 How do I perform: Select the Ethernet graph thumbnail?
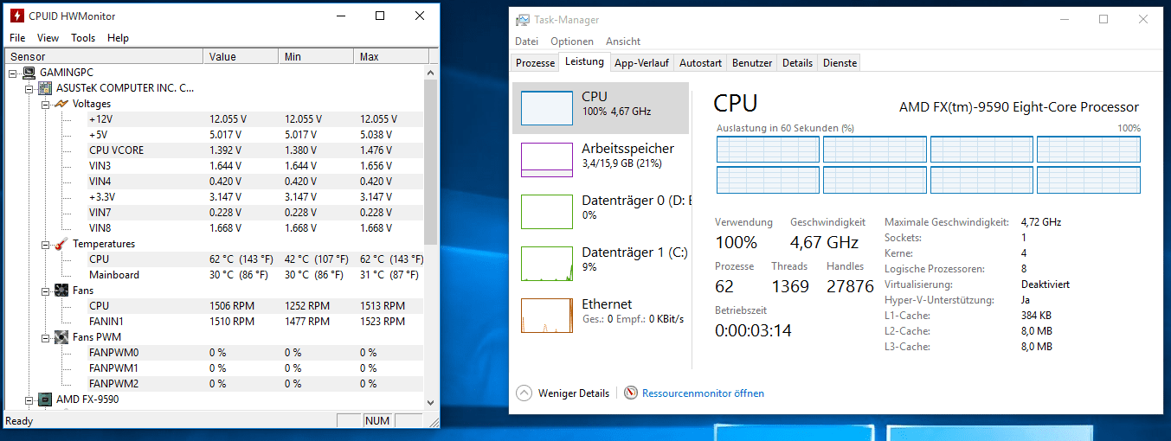point(546,316)
